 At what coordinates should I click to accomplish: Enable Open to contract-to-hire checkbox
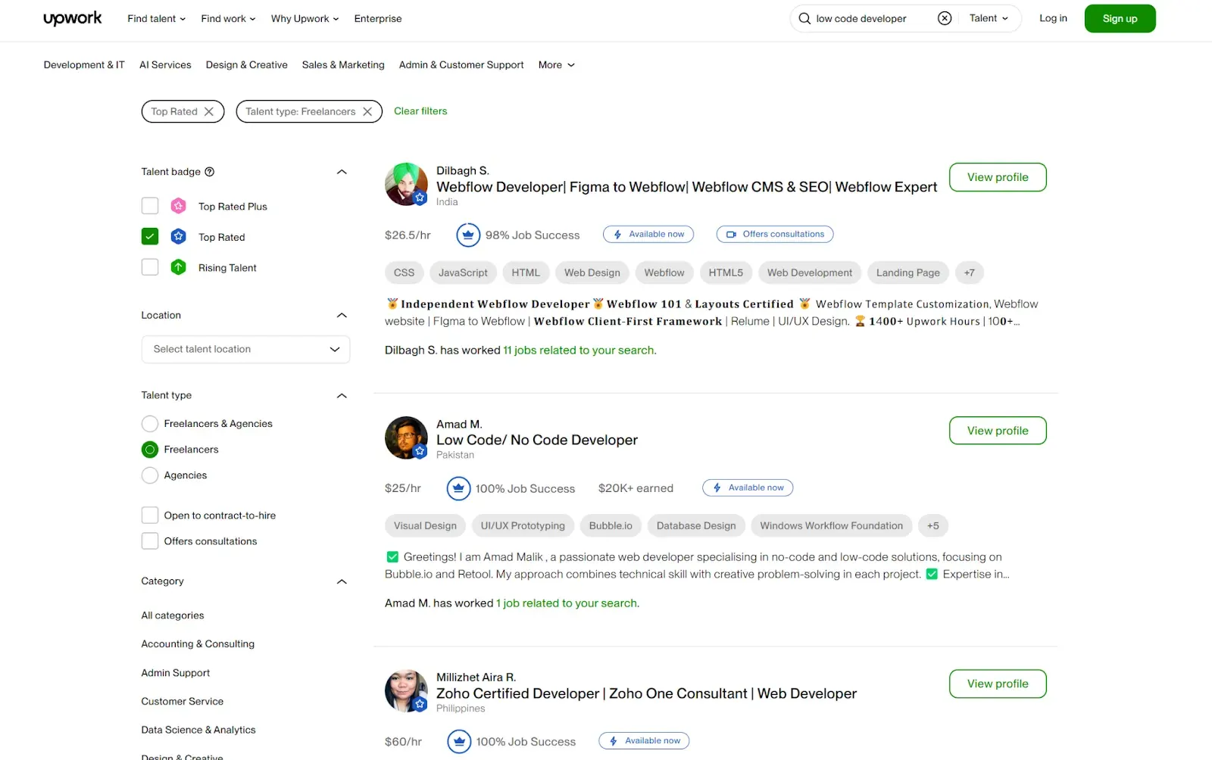tap(150, 515)
